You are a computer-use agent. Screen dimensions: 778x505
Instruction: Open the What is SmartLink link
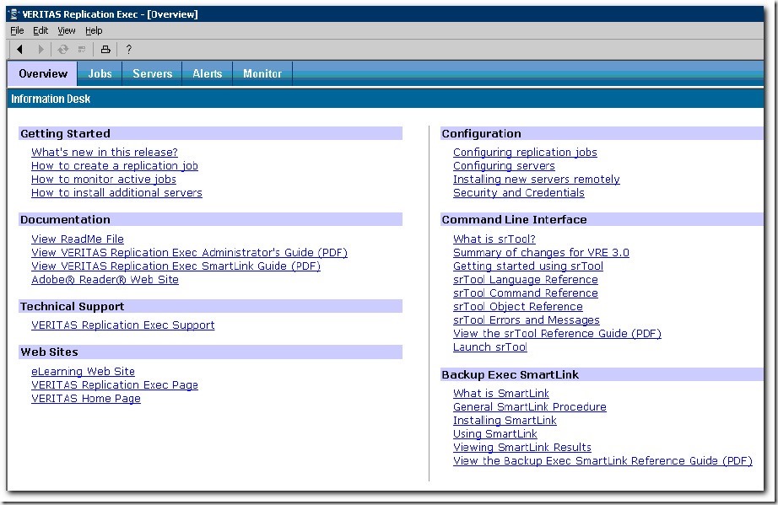click(501, 393)
